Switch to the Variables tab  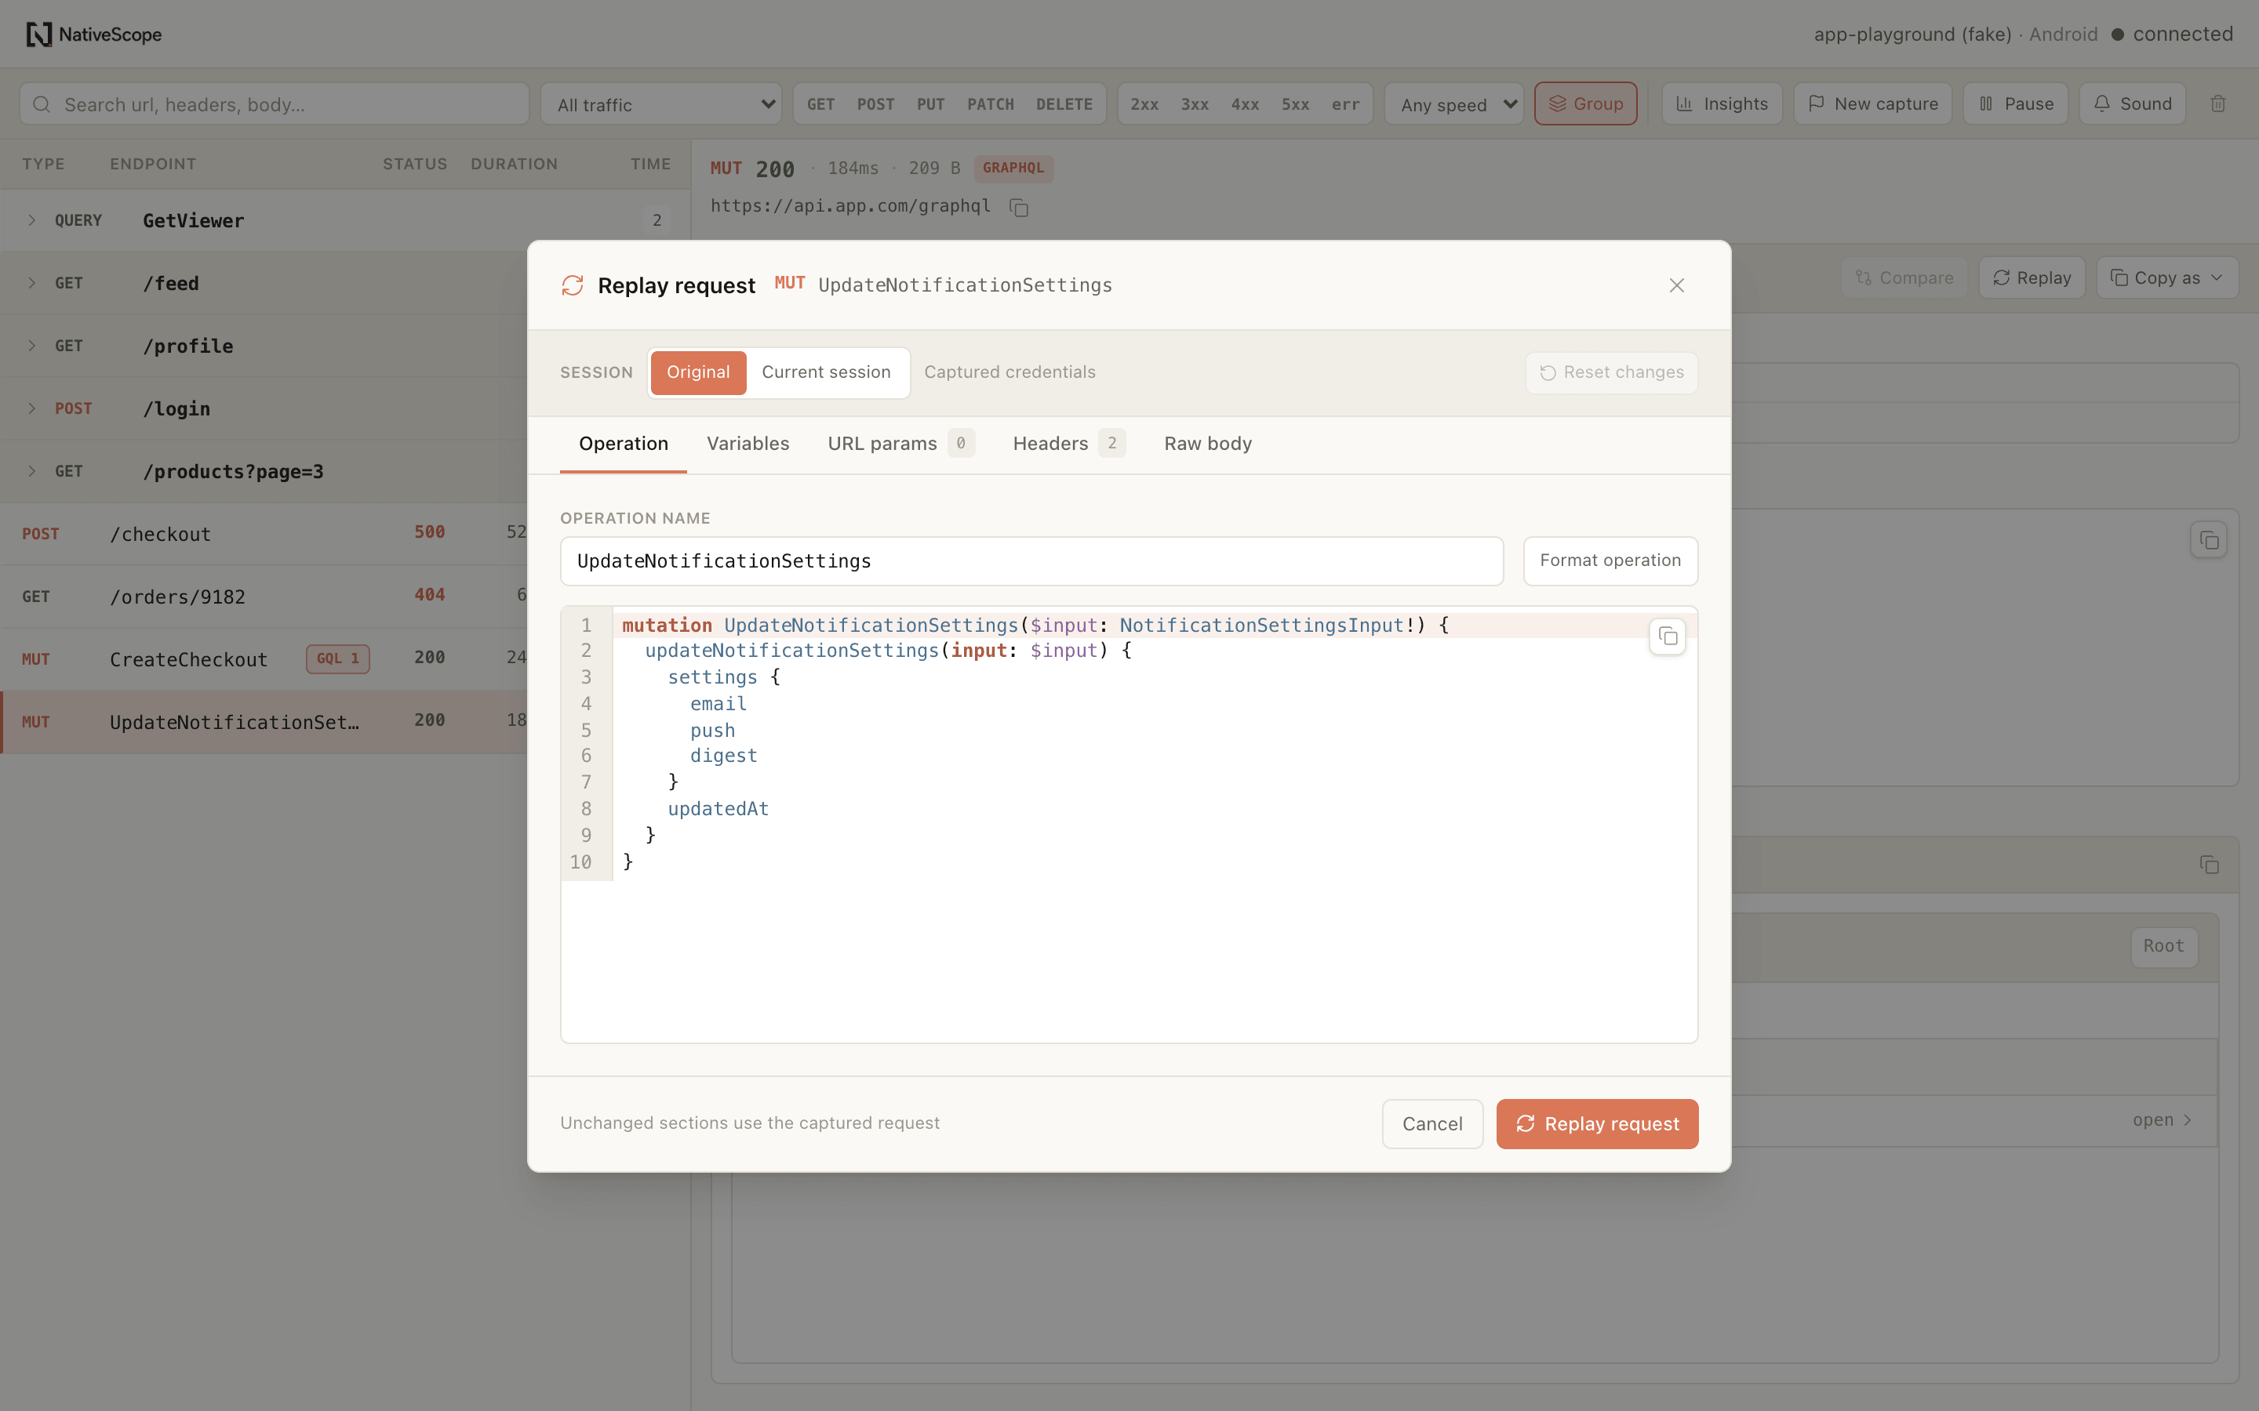(x=748, y=444)
